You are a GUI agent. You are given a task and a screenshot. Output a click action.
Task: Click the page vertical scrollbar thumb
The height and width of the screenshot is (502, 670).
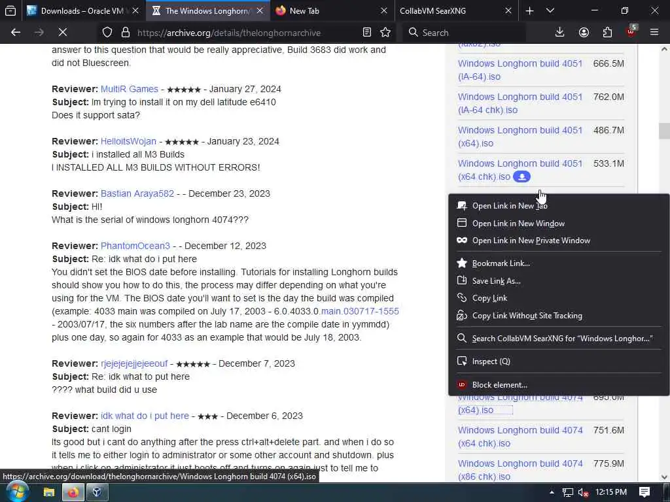[664, 131]
